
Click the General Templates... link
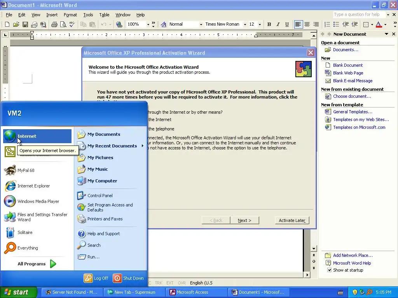tap(353, 112)
